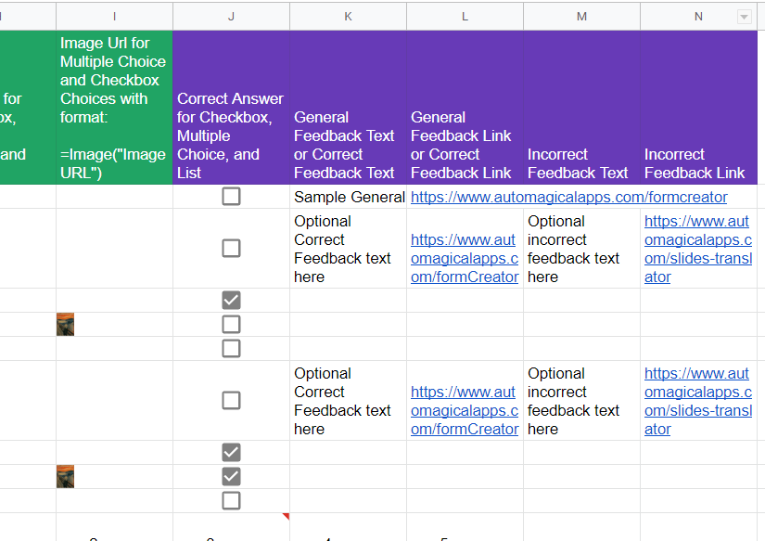Select column K header
Viewport: 765px width, 541px height.
348,16
